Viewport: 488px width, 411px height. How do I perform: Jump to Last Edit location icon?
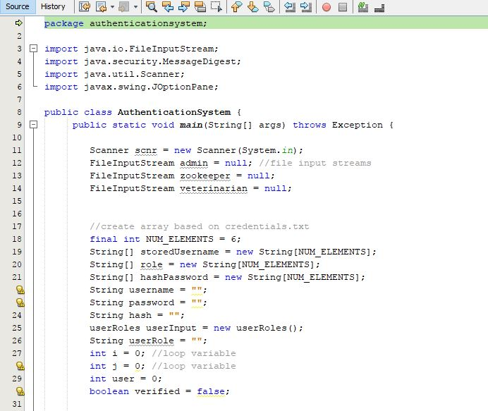tap(85, 6)
